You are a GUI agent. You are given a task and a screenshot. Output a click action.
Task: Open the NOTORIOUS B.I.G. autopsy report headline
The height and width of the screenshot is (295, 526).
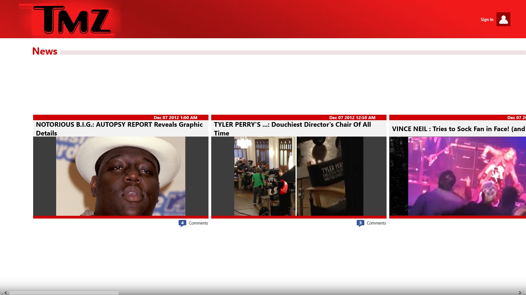pyautogui.click(x=119, y=129)
